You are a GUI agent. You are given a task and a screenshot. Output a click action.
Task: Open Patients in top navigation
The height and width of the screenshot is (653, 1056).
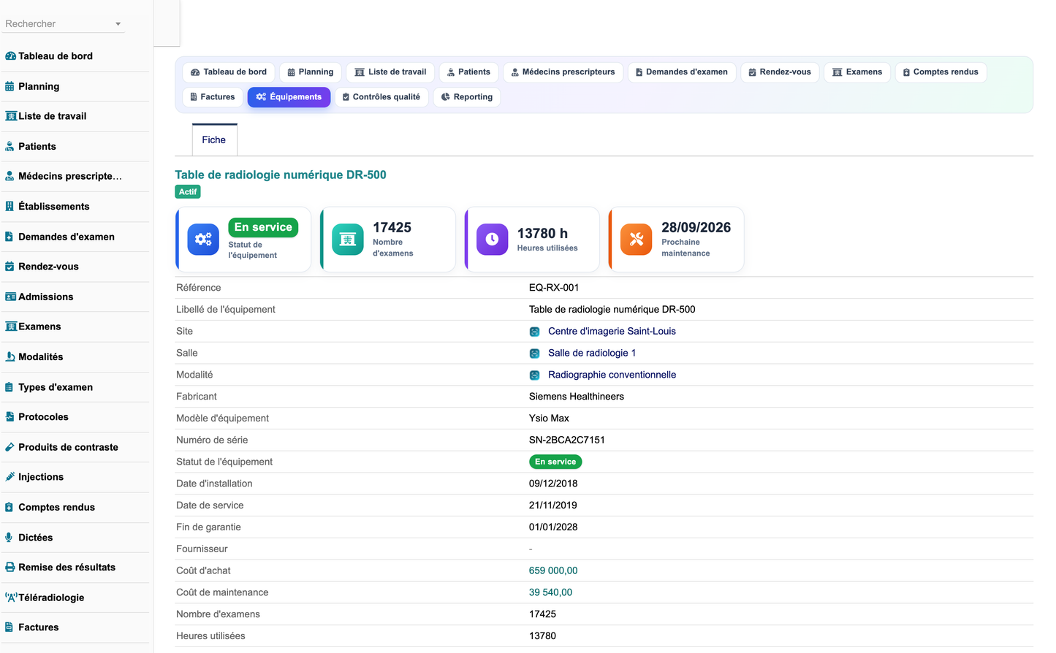coord(469,72)
